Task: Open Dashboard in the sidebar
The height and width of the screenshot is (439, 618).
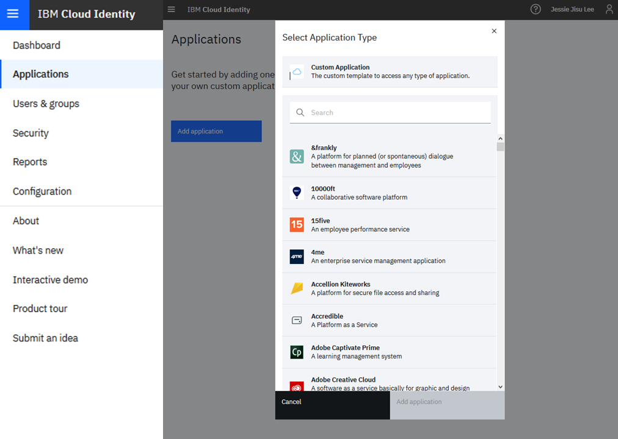Action: pos(82,45)
